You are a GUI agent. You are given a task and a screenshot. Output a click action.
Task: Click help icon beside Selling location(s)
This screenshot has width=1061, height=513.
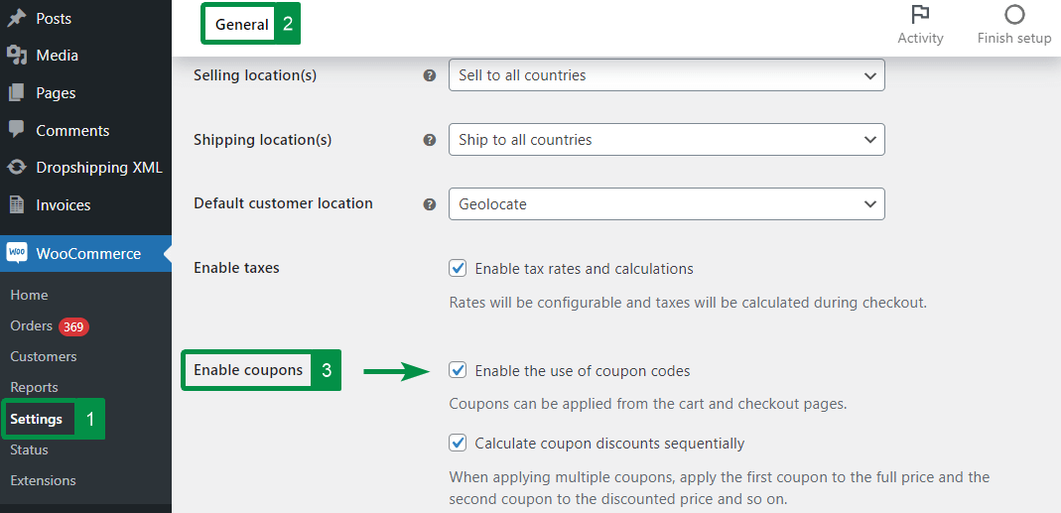pos(430,75)
